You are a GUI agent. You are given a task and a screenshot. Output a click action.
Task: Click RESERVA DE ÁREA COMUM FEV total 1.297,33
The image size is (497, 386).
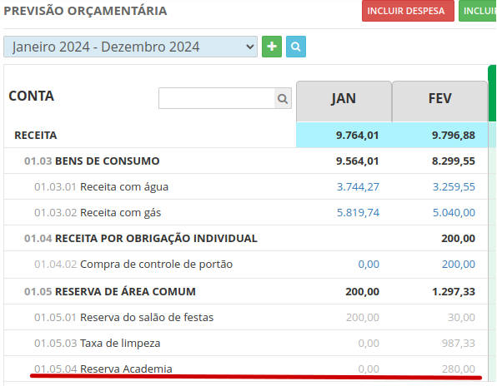[x=454, y=291]
